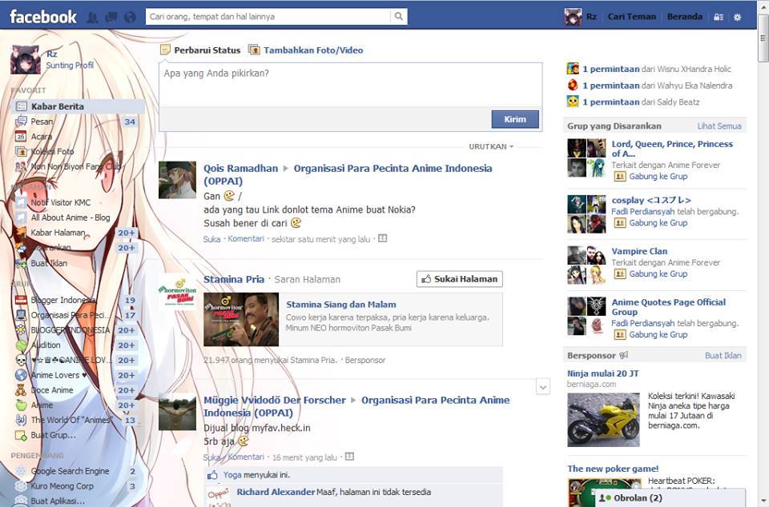The width and height of the screenshot is (769, 507).
Task: Open privacy shortcuts lock icon
Action: coord(719,17)
